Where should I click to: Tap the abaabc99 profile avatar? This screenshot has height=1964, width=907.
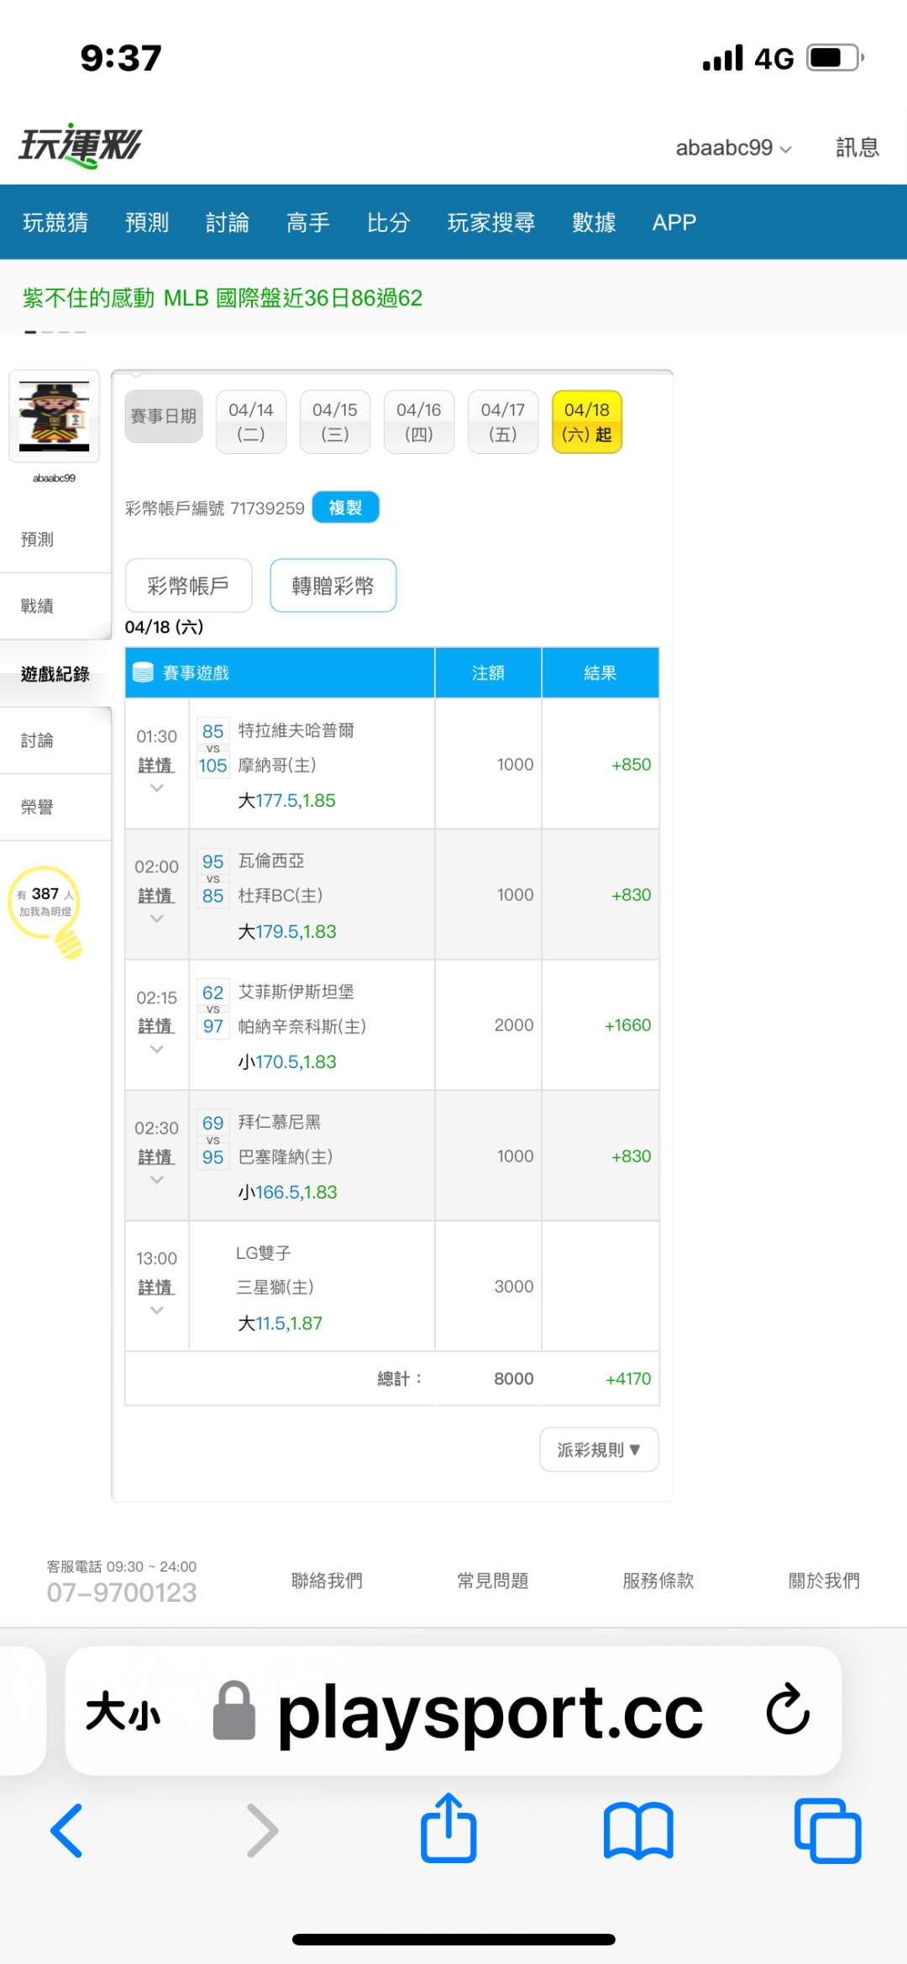[x=55, y=416]
